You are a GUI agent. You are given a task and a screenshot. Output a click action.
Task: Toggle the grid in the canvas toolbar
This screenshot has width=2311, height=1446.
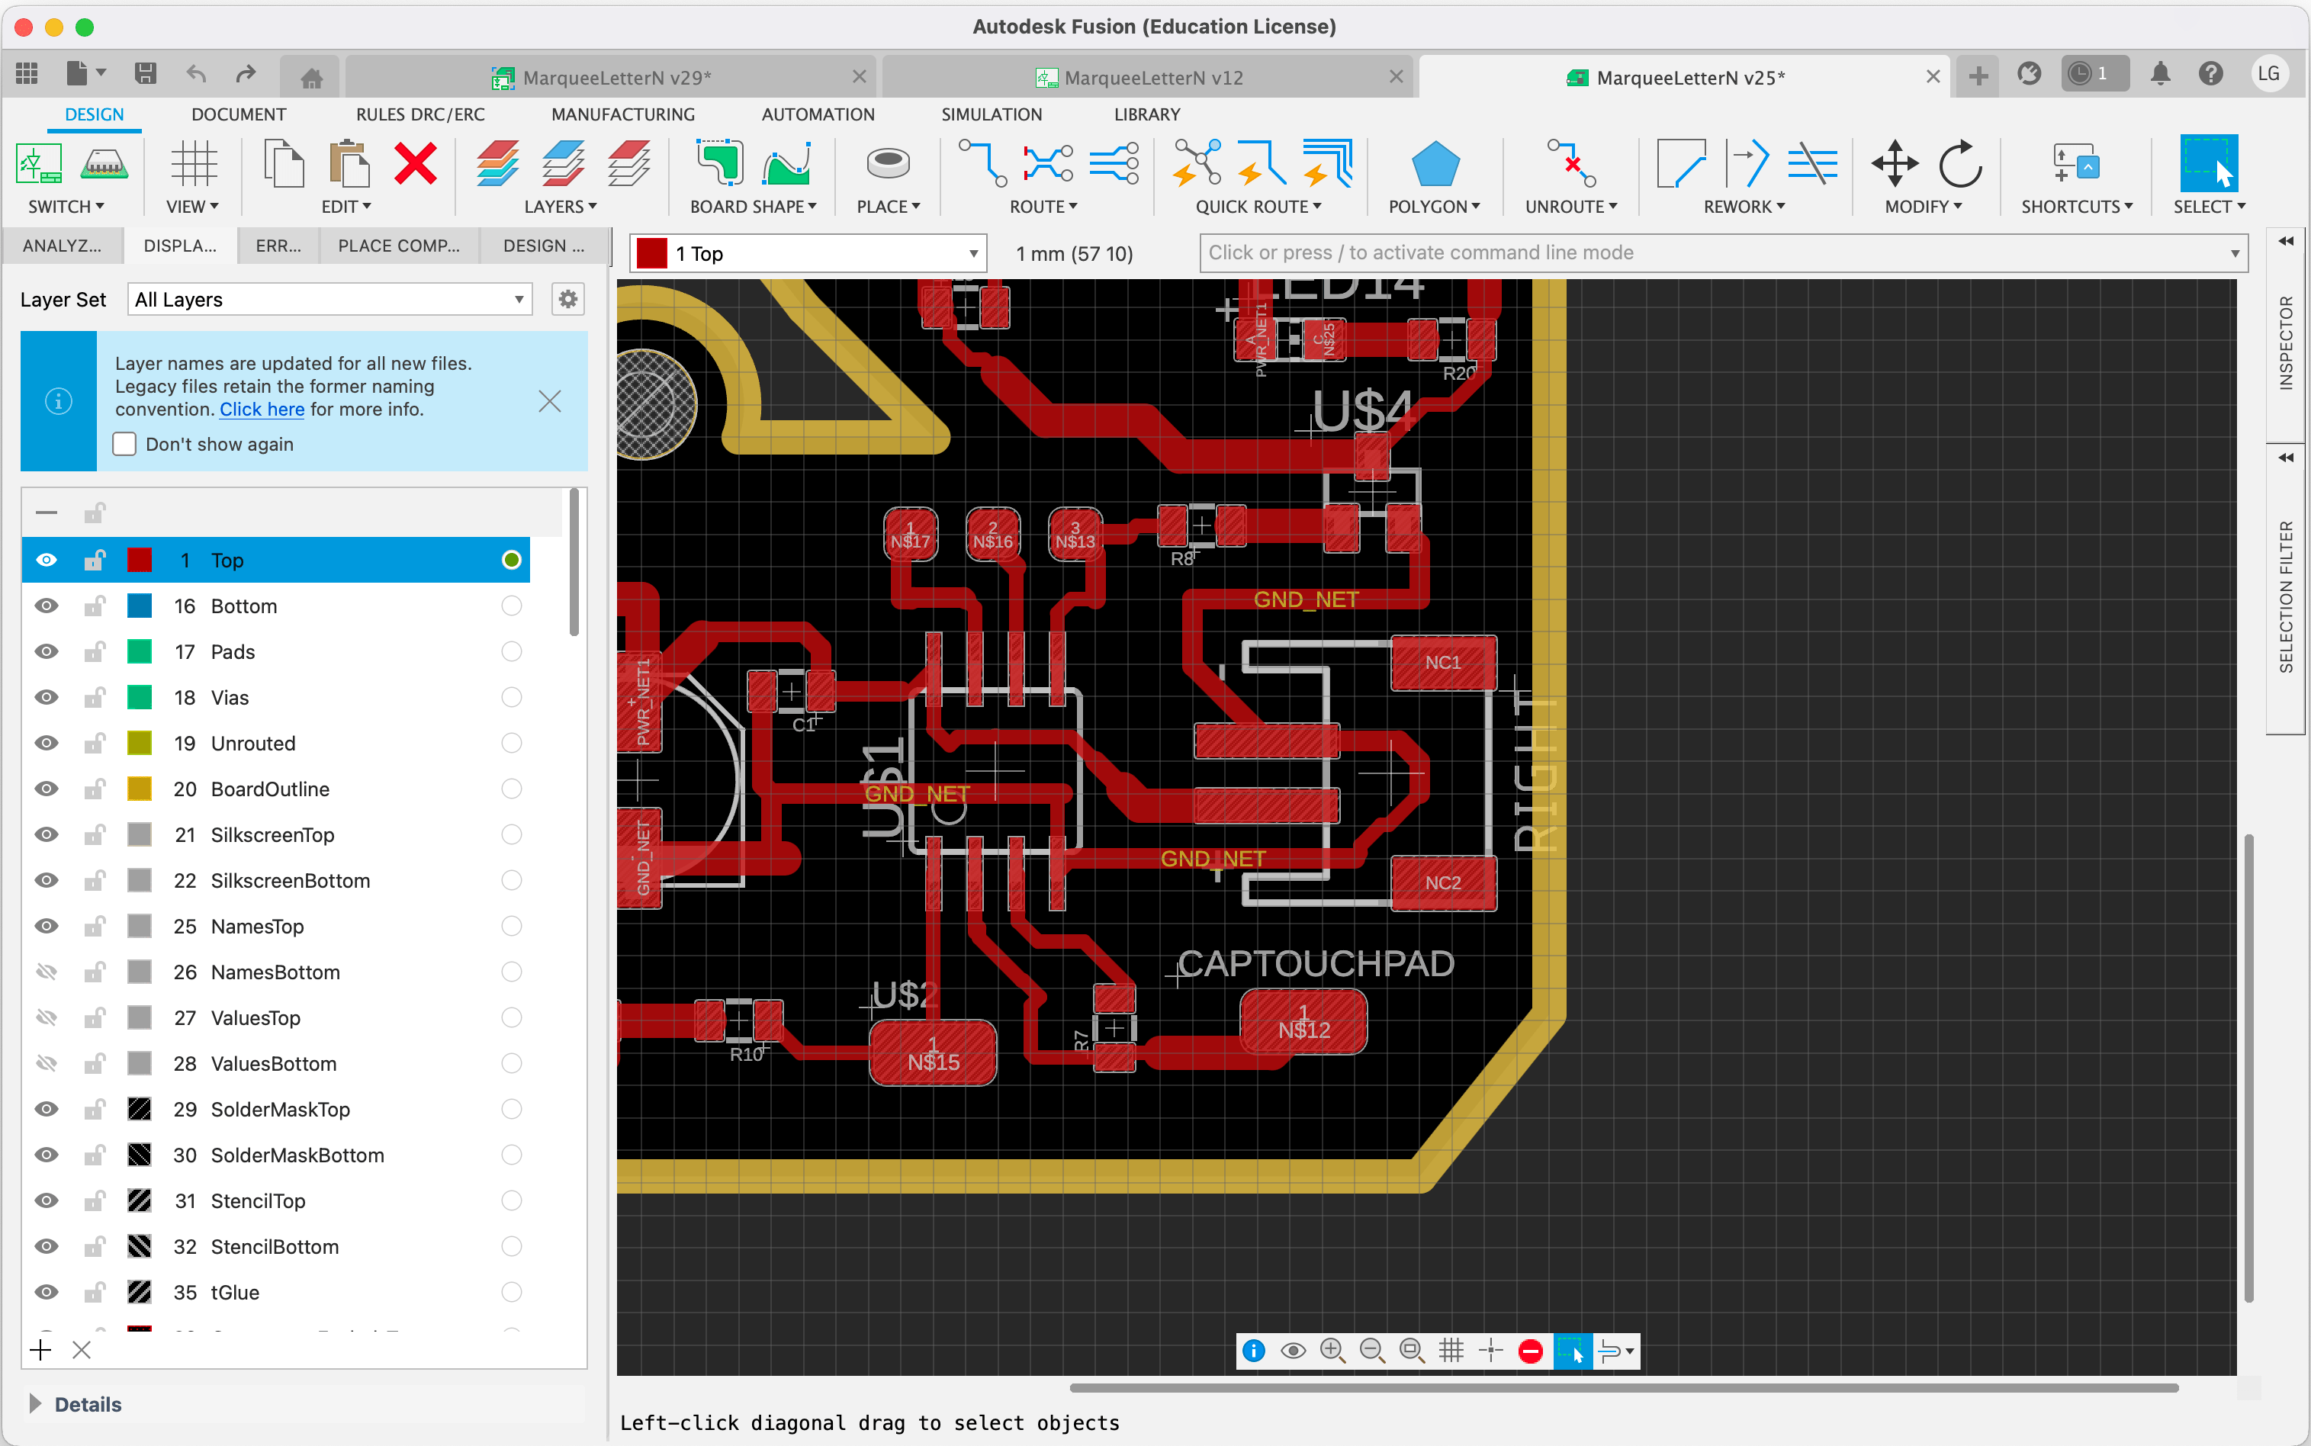[1451, 1351]
